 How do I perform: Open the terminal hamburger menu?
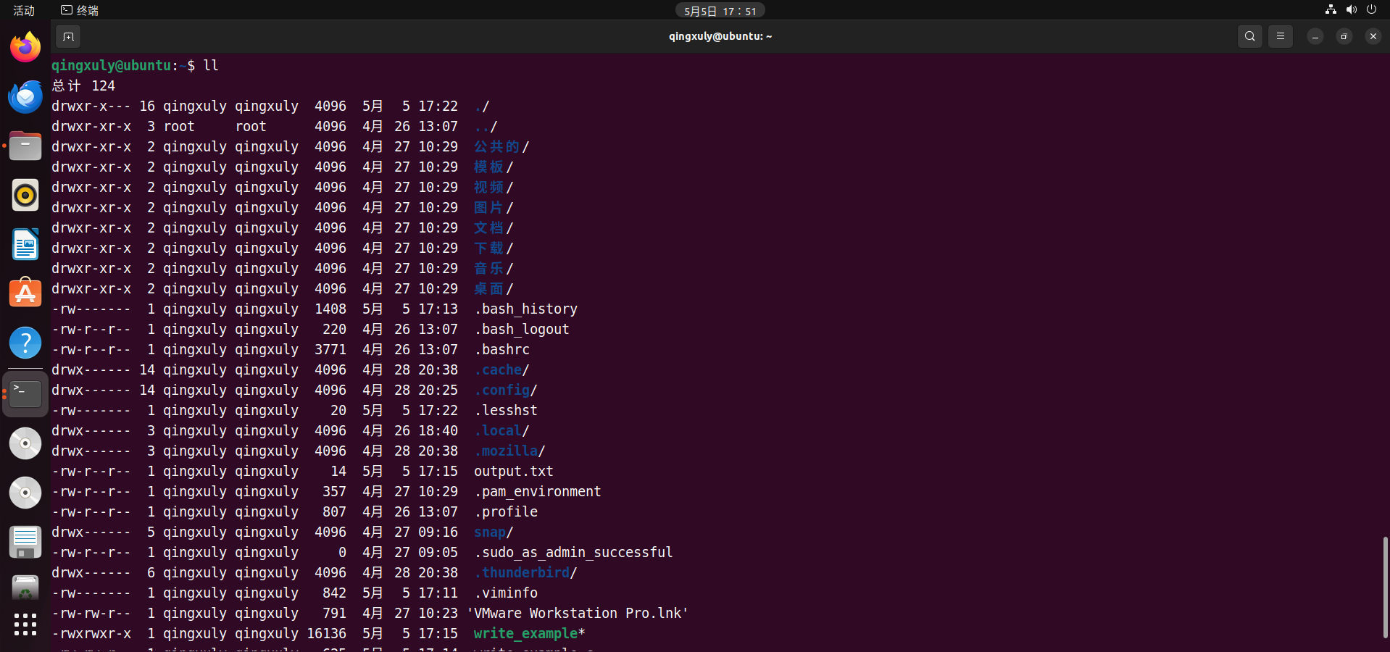[x=1281, y=36]
